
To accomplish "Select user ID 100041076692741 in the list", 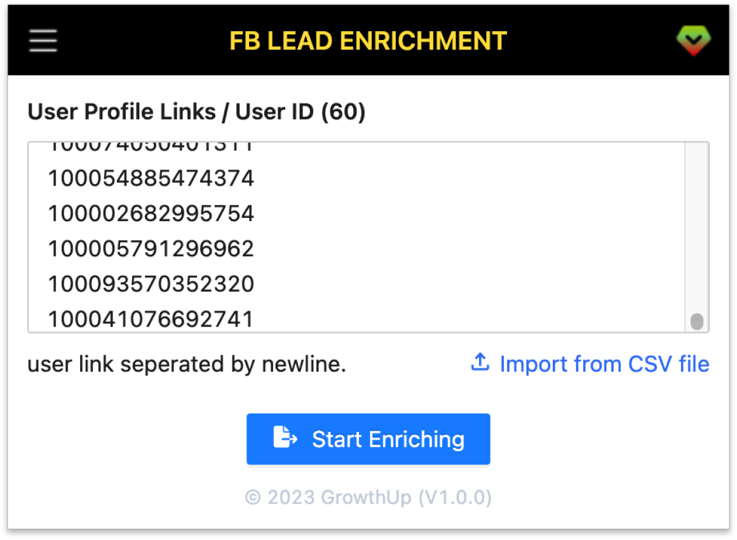I will coord(151,319).
